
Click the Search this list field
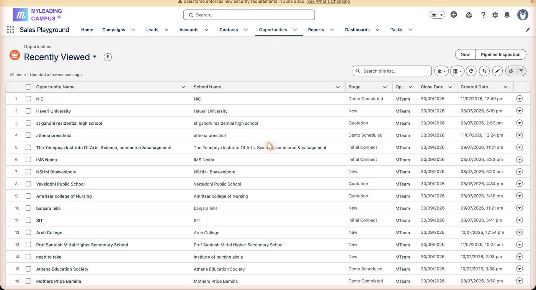coord(392,71)
